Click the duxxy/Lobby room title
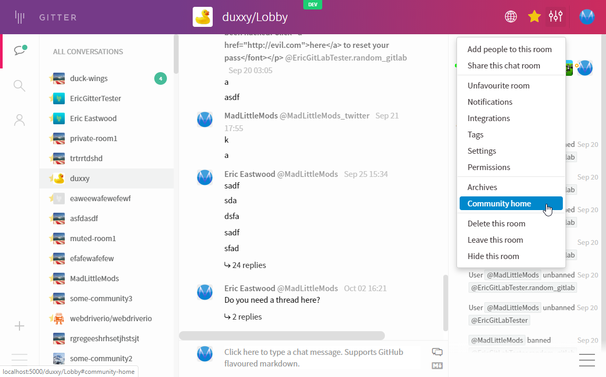This screenshot has width=606, height=377. tap(255, 17)
